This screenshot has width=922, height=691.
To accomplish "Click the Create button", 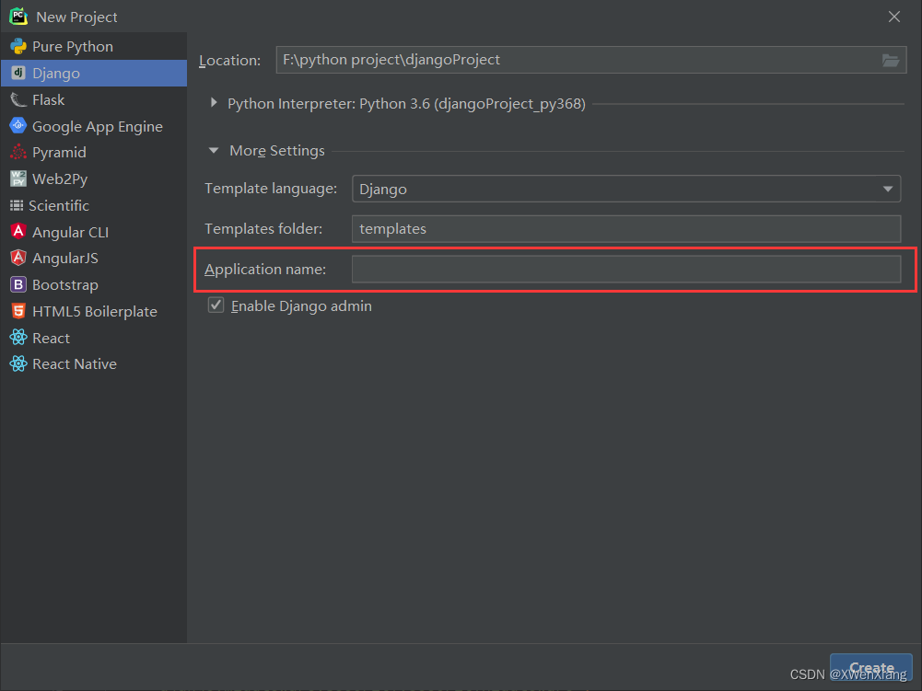I will click(869, 668).
